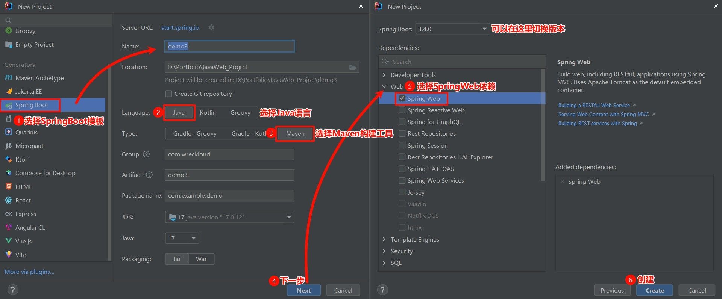The height and width of the screenshot is (299, 722).
Task: Open the Java version dropdown
Action: [182, 238]
